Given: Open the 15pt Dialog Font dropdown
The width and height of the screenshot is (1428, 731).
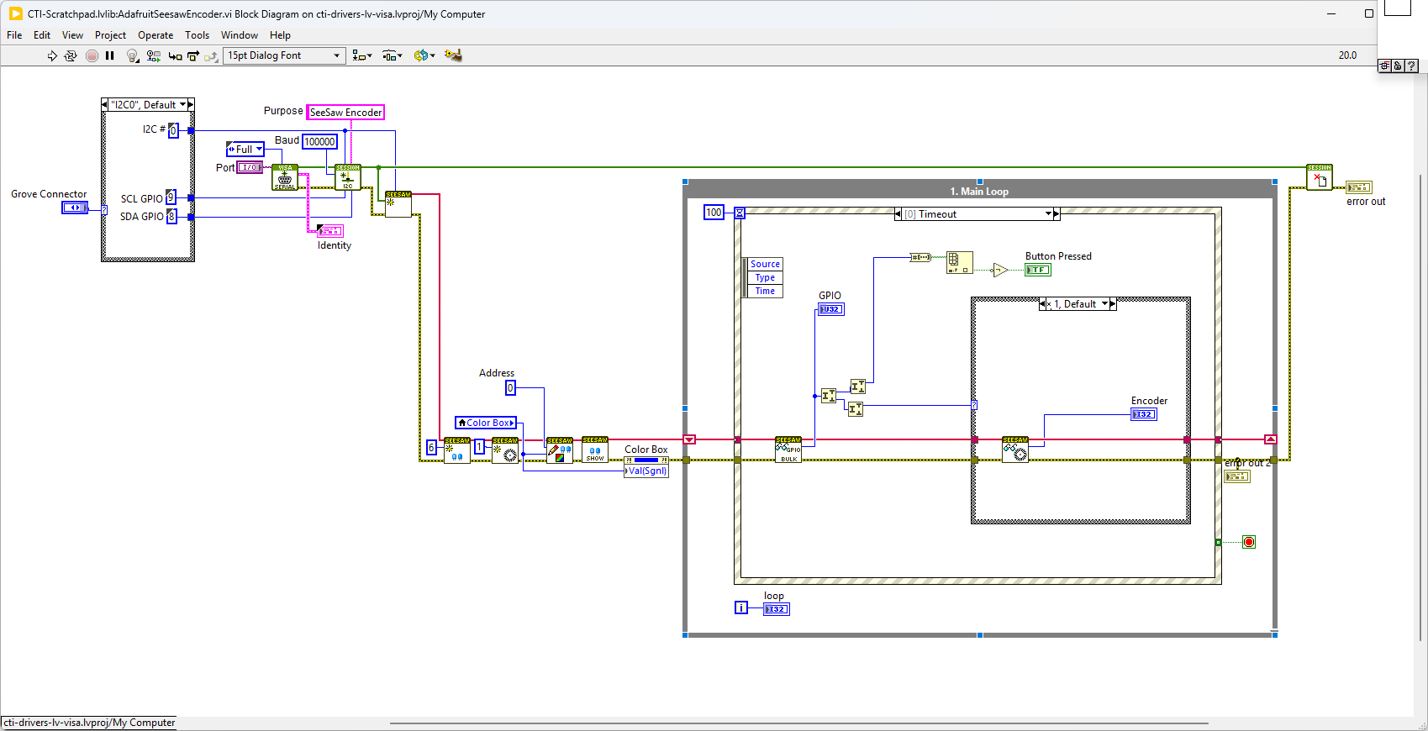Looking at the screenshot, I should click(284, 55).
